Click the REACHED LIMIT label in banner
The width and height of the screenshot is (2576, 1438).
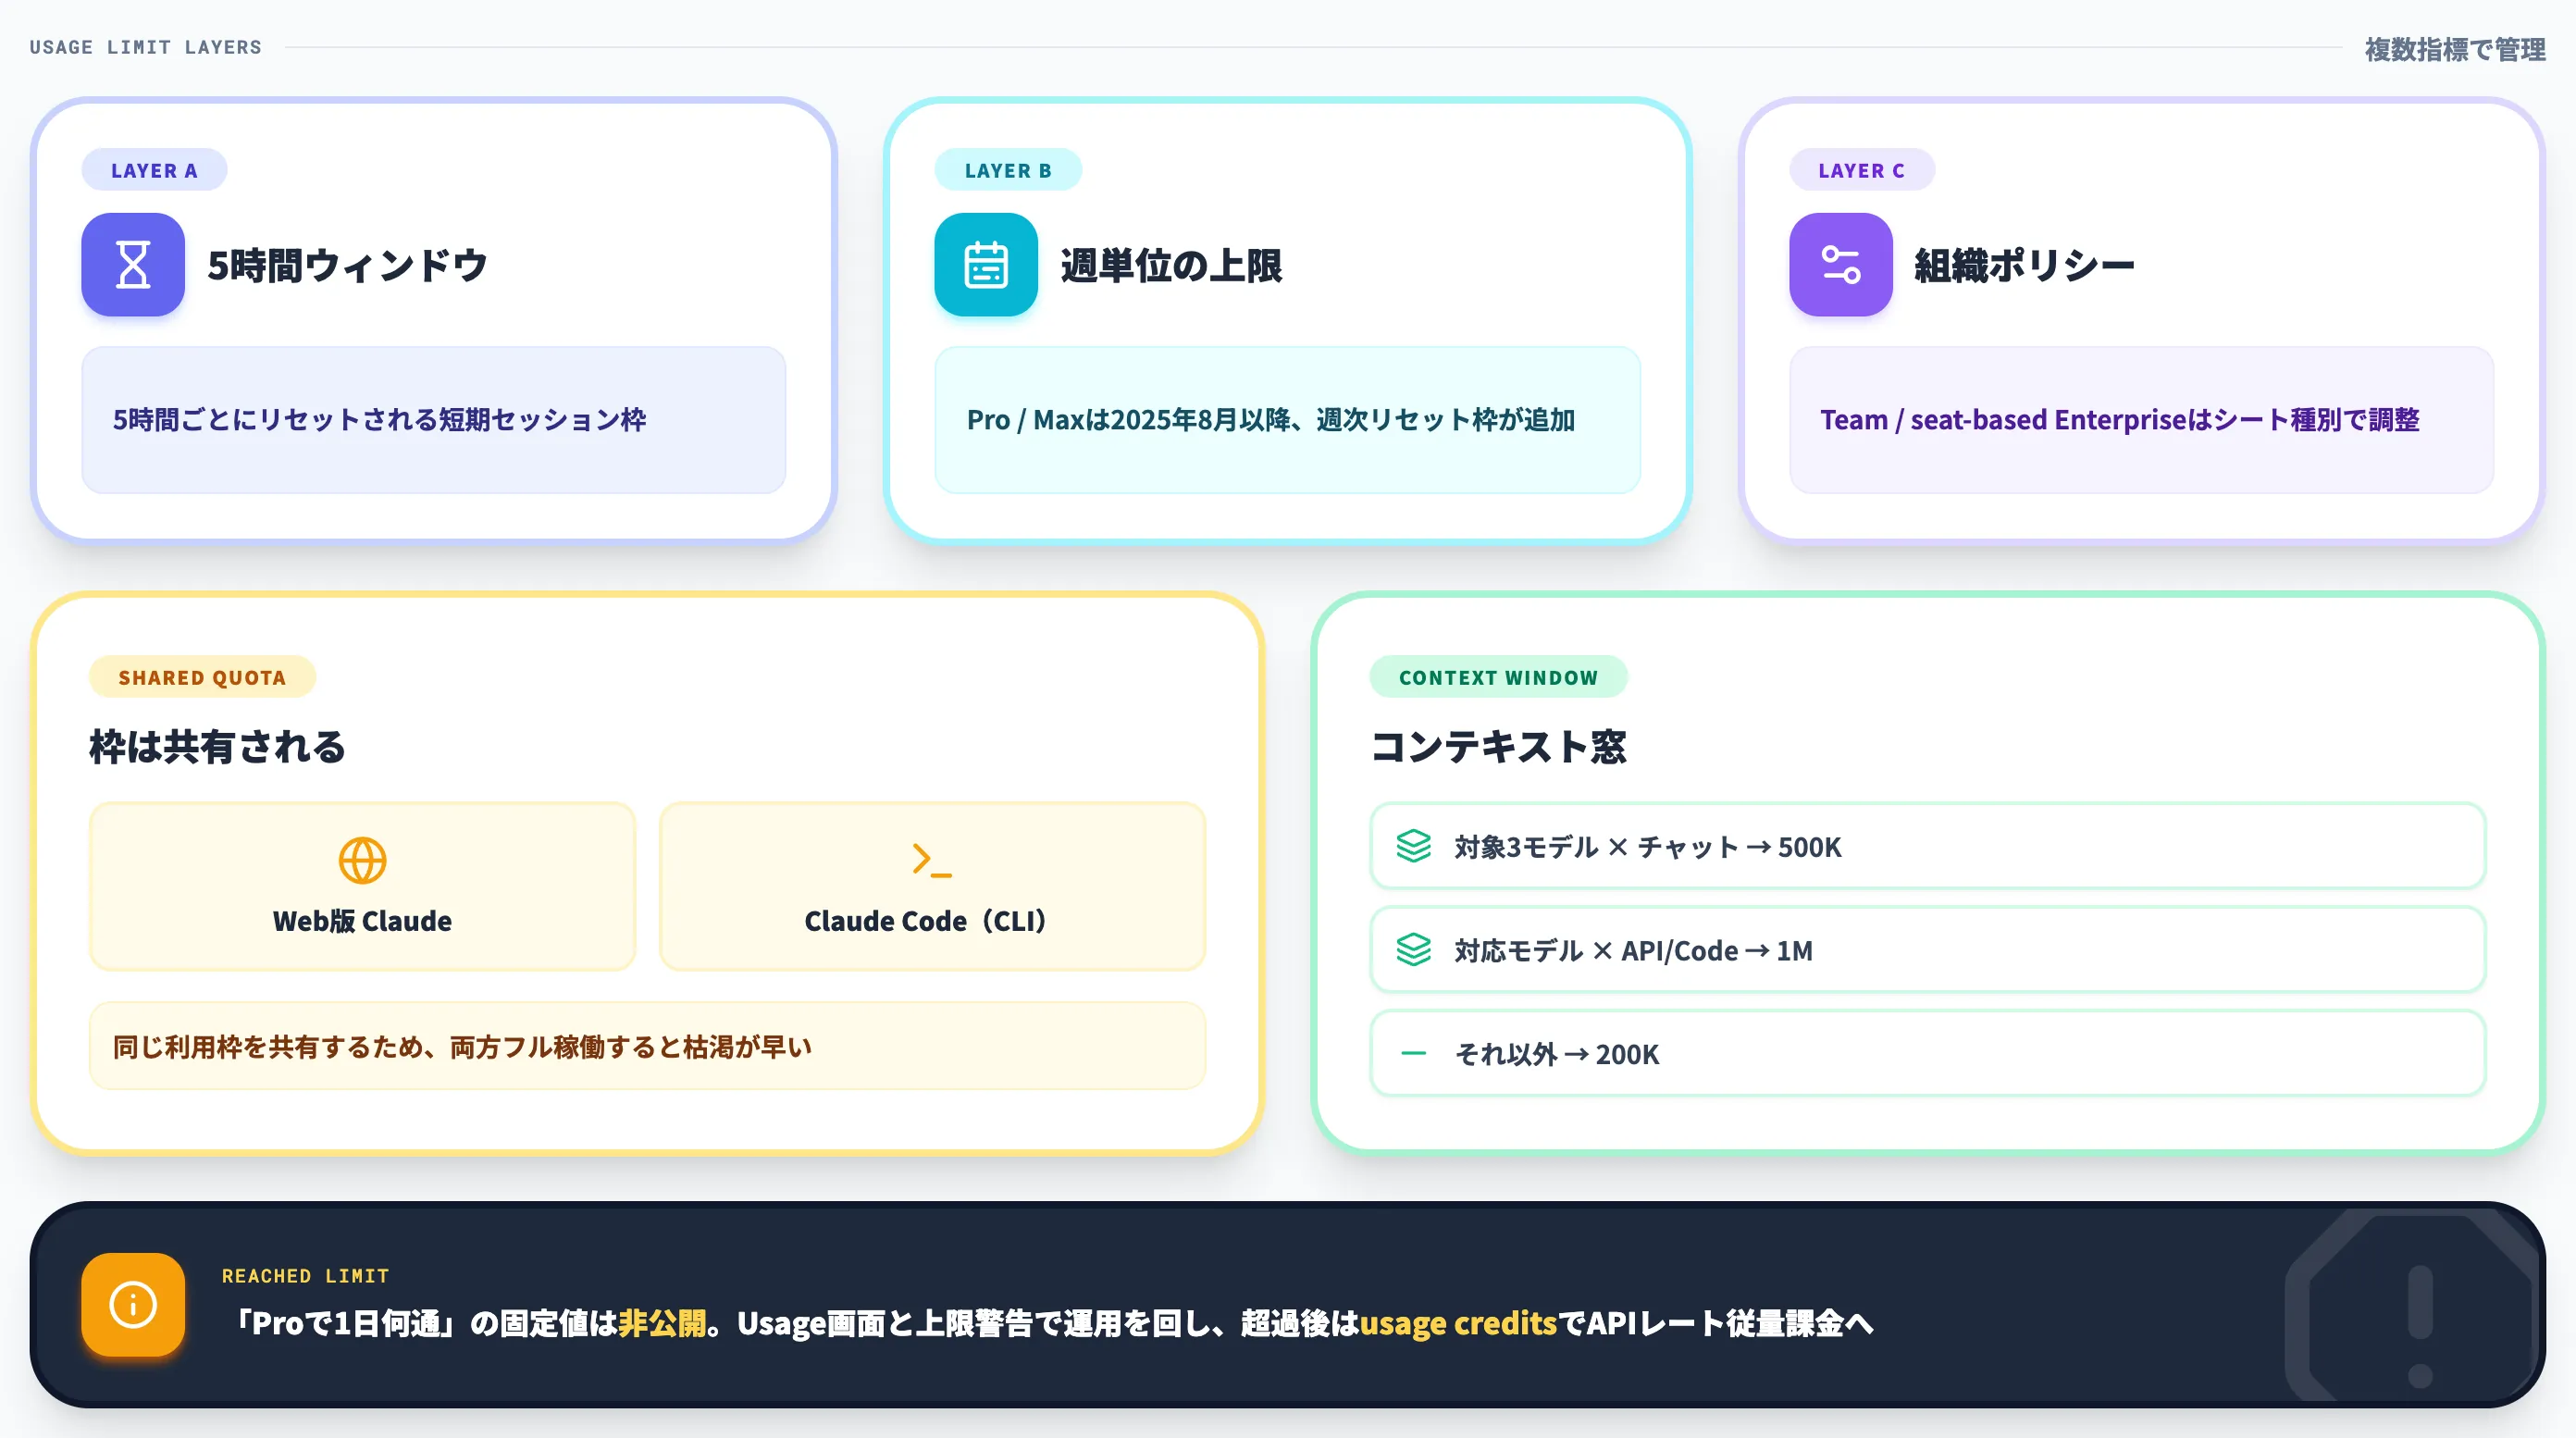[x=306, y=1276]
